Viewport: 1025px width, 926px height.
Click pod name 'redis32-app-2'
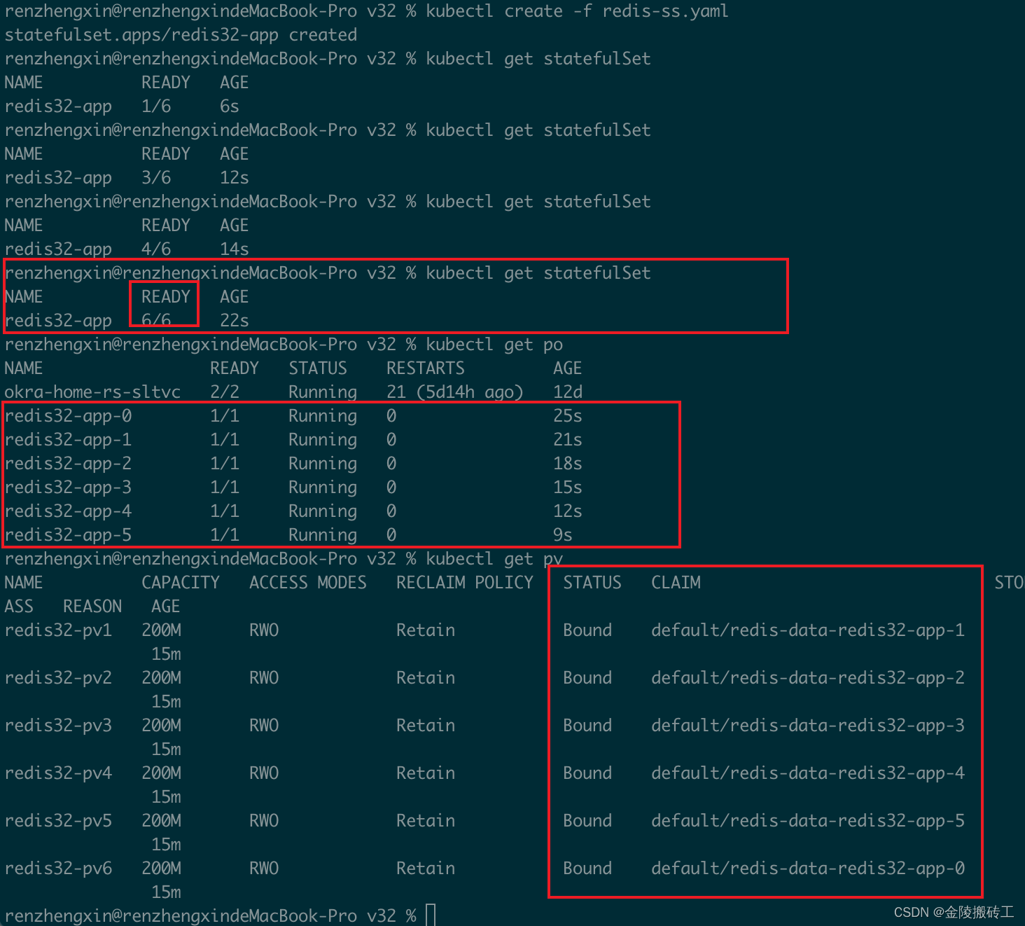68,464
